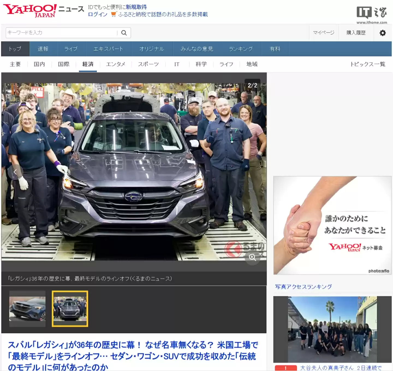393x371 pixels.
Task: Open the マイページ button
Action: pos(324,33)
